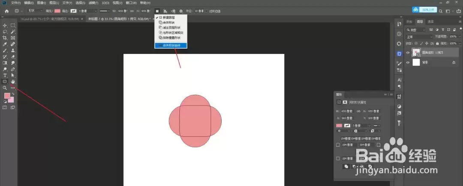Switch to the 16.psd document tab

tap(50, 19)
